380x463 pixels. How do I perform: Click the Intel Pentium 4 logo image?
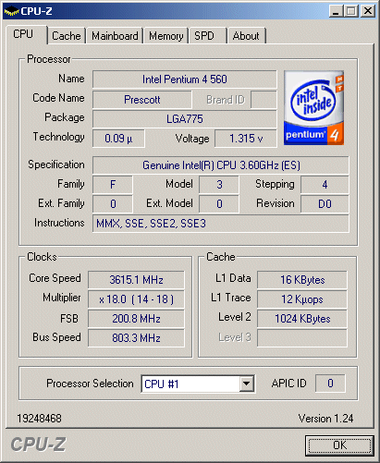point(313,107)
